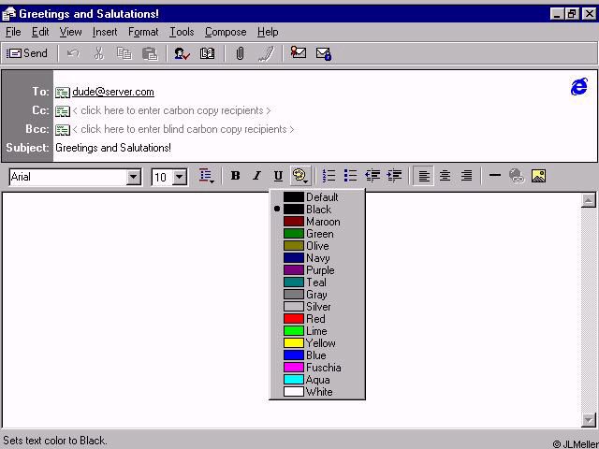Insert a horizontal line
599x449 pixels.
pyautogui.click(x=495, y=176)
